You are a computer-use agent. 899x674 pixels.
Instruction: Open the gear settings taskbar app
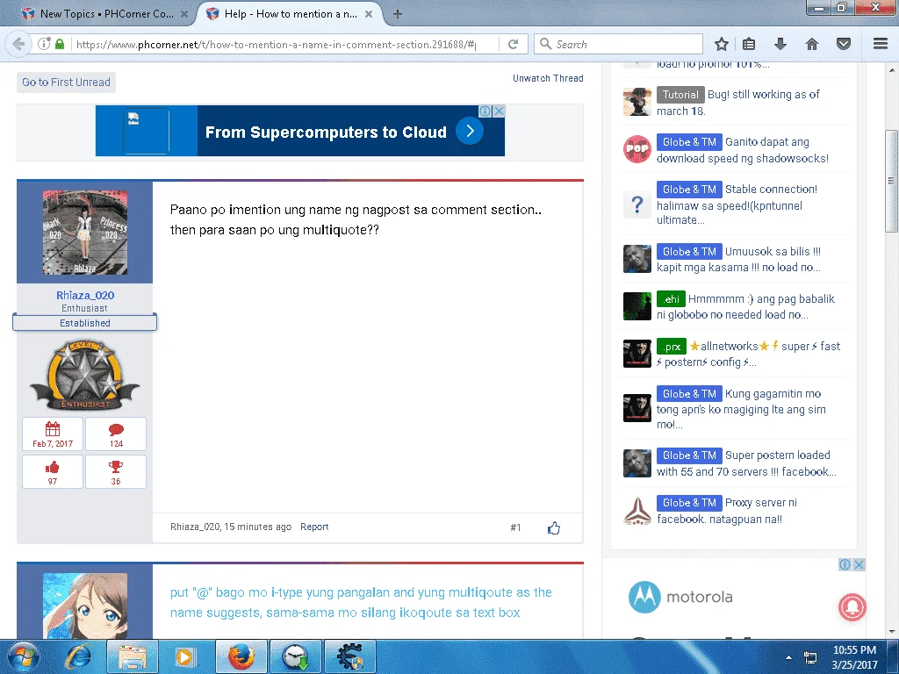click(x=350, y=656)
